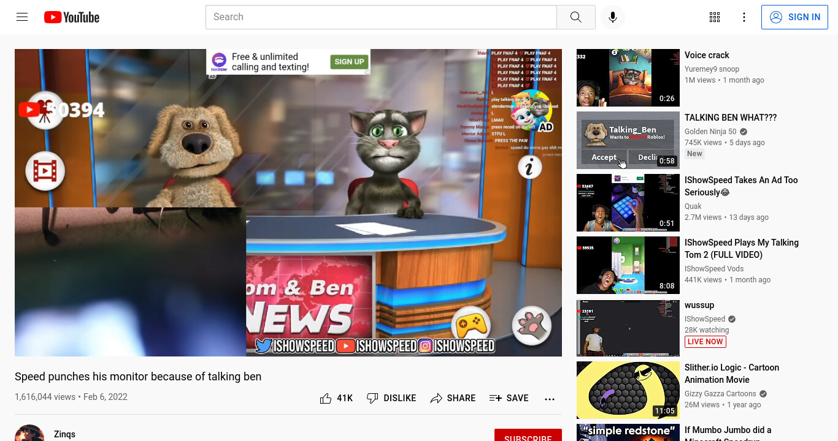Open the Golden Ninja 50 channel
Image resolution: width=838 pixels, height=441 pixels.
[710, 132]
